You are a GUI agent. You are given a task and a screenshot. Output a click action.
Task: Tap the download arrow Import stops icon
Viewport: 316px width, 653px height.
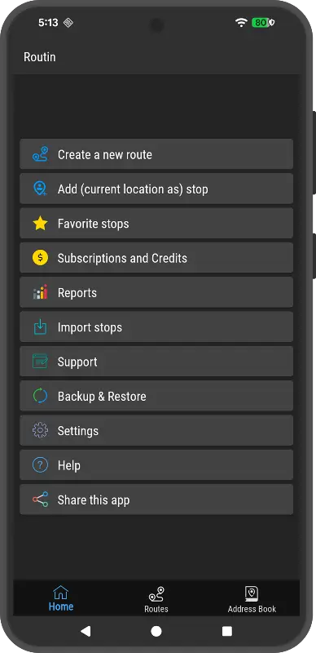click(41, 327)
